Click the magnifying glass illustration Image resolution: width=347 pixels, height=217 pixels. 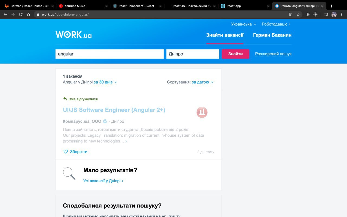69,174
